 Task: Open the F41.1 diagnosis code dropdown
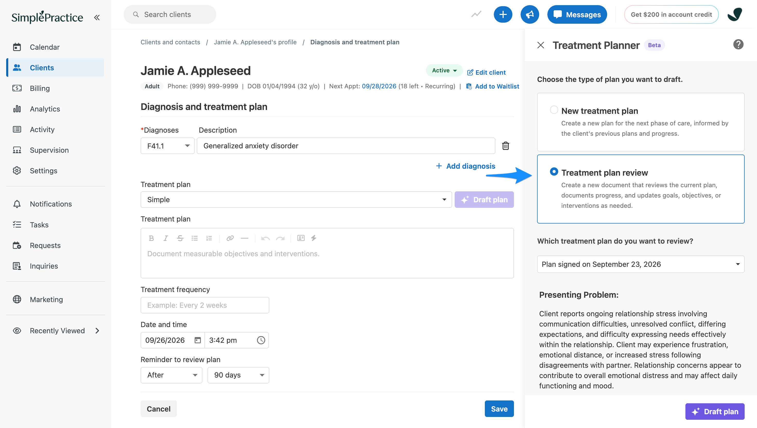pyautogui.click(x=168, y=146)
